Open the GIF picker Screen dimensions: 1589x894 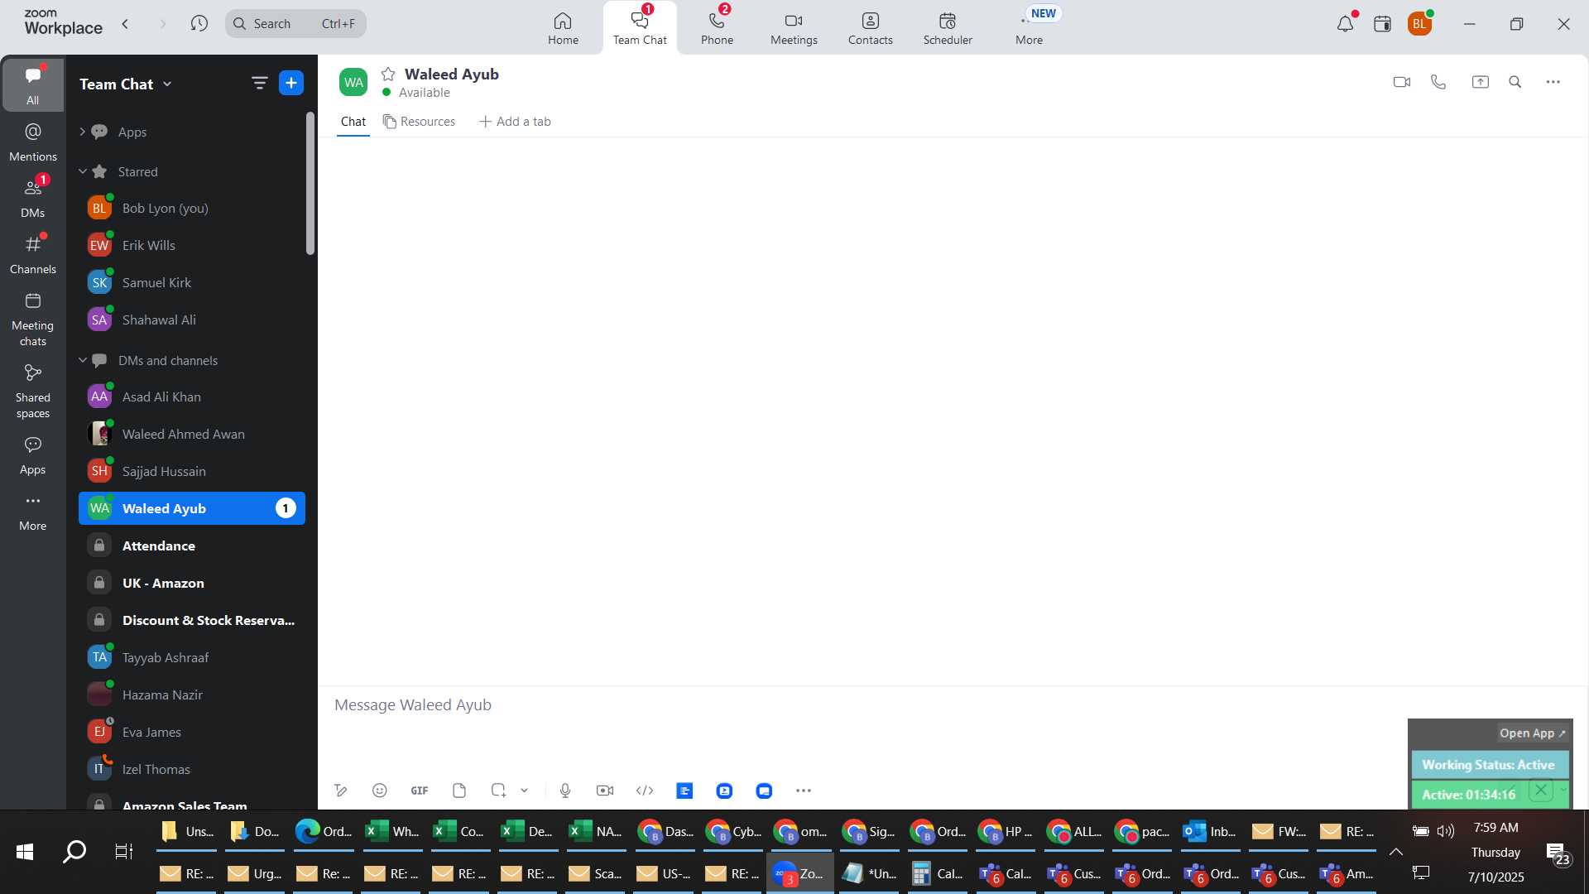(x=420, y=791)
